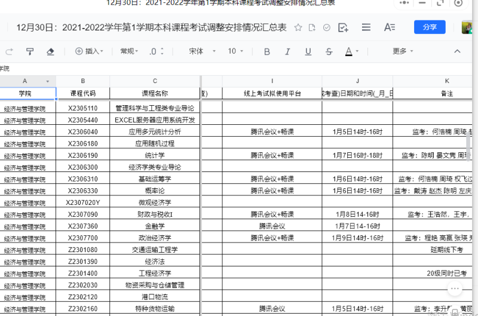Open the 更多 more options menu

pyautogui.click(x=403, y=51)
